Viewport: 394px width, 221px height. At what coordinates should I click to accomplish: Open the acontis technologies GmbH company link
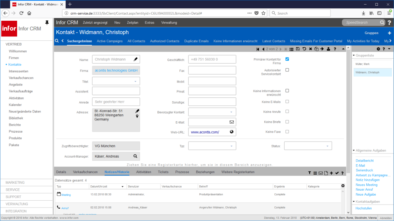[x=116, y=70]
